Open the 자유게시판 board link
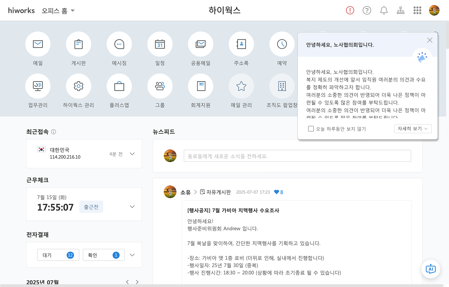The height and width of the screenshot is (287, 449). [x=218, y=192]
